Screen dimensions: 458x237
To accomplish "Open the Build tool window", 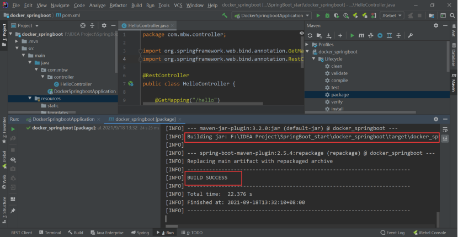I will (76, 233).
